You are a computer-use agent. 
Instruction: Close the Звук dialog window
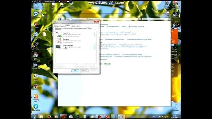pos(96,22)
